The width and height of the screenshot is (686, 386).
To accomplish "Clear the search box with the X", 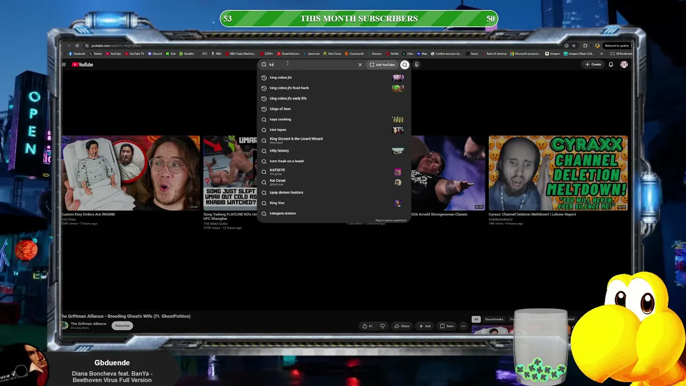I will coord(360,64).
